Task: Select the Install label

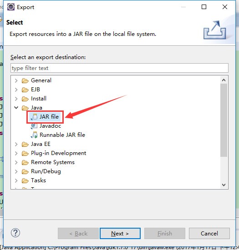Action: (x=39, y=99)
